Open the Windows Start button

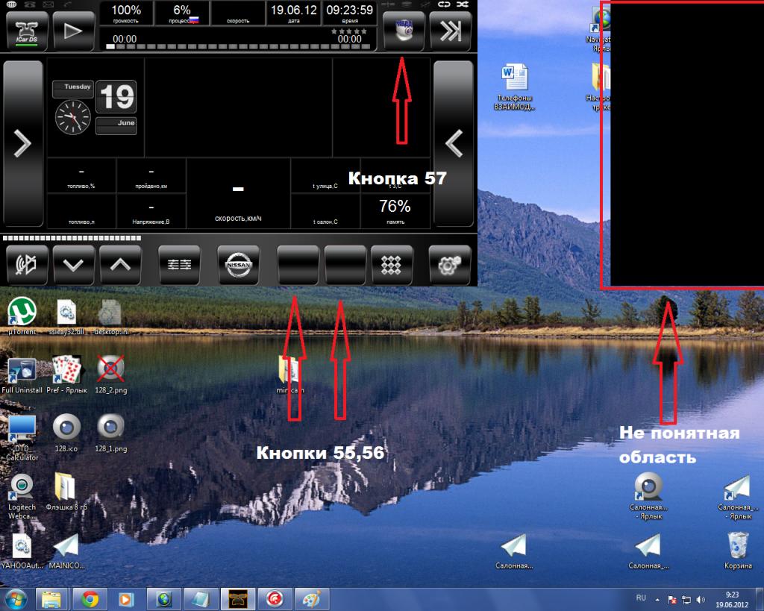click(16, 599)
